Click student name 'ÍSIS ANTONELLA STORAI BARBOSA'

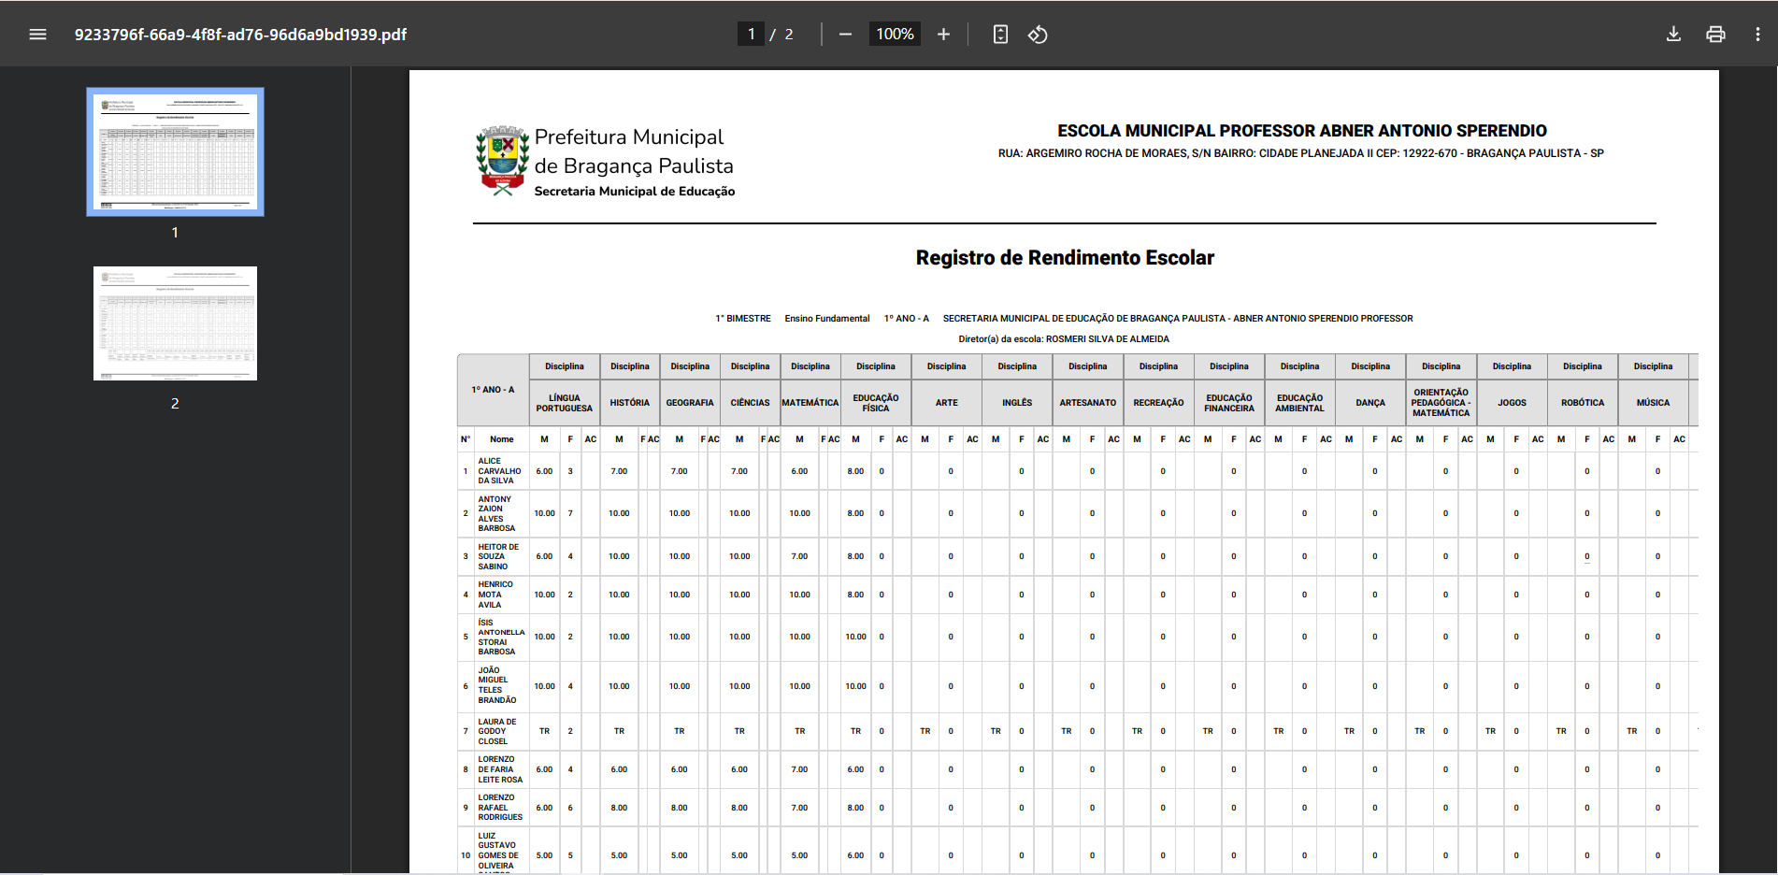coord(501,637)
